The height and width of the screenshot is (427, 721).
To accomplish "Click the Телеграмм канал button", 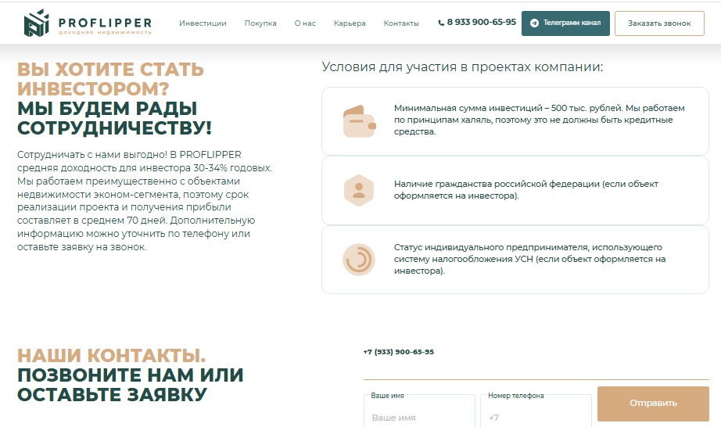I will 565,23.
